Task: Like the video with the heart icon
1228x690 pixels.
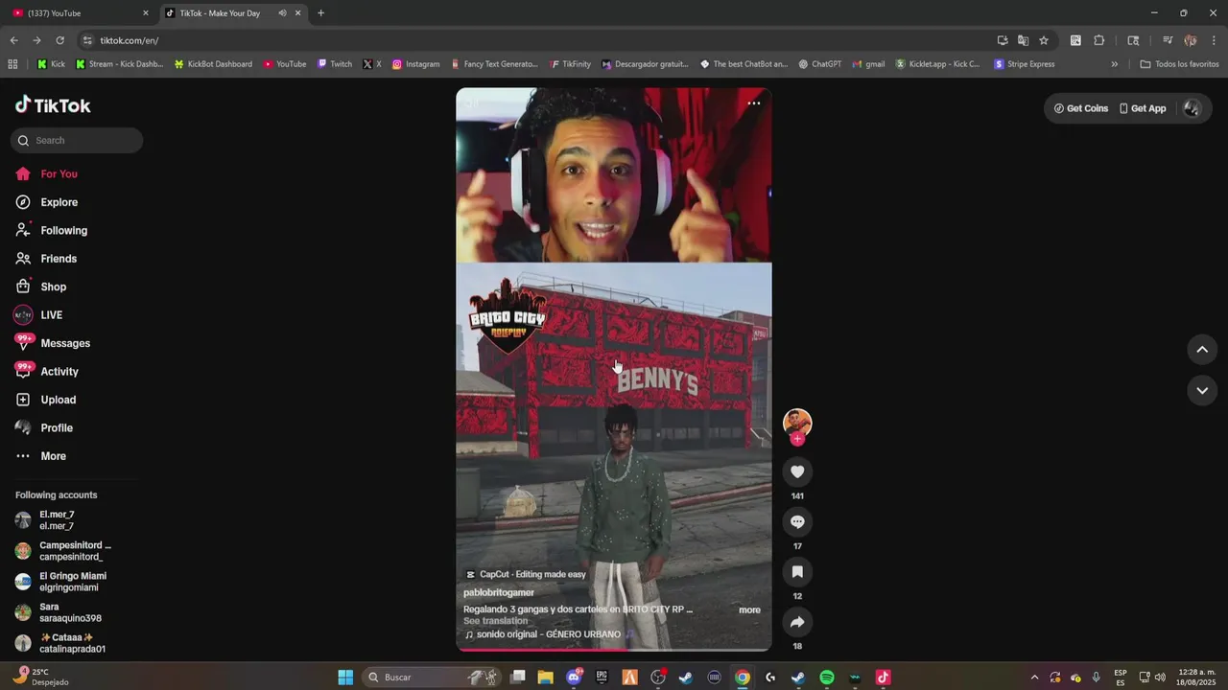Action: tap(797, 471)
